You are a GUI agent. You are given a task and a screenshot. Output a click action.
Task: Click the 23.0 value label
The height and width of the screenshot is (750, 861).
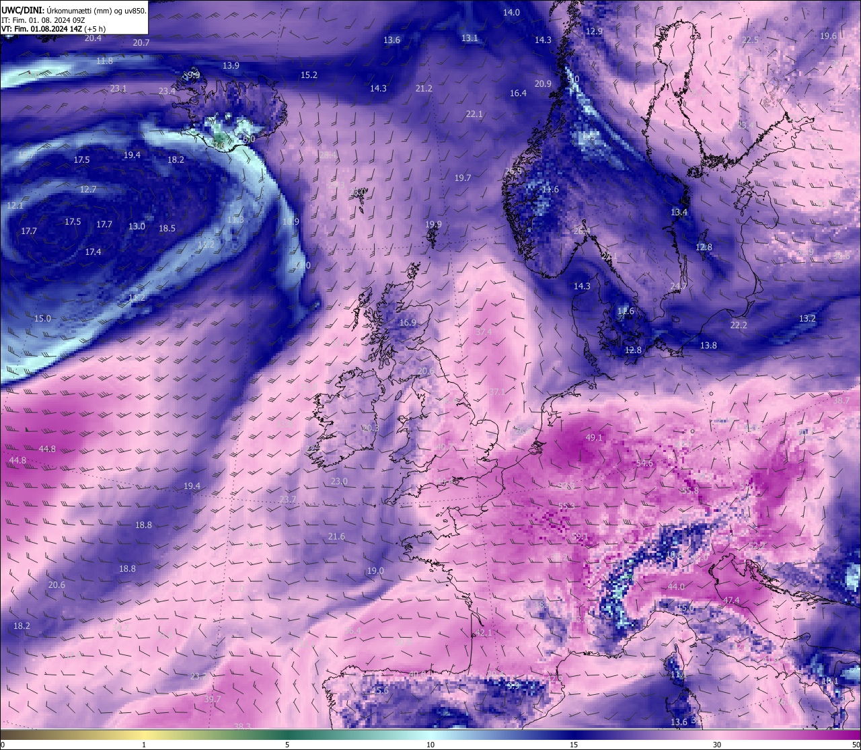coord(339,482)
